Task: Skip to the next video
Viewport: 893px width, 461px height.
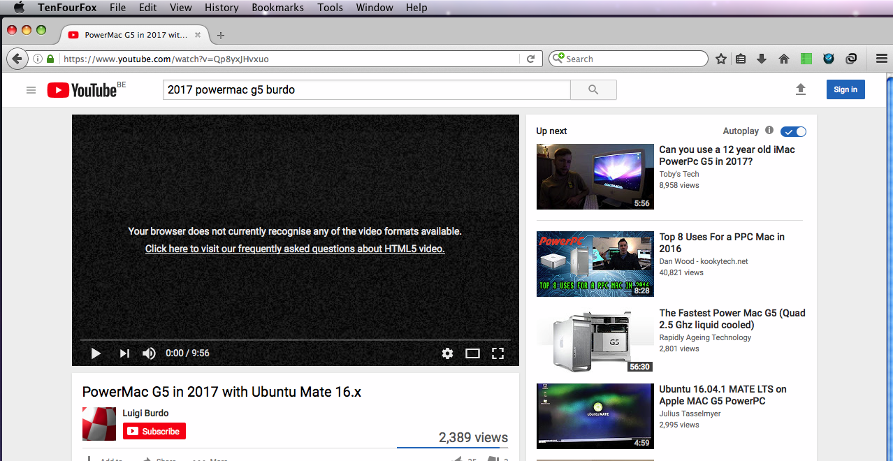Action: click(124, 353)
